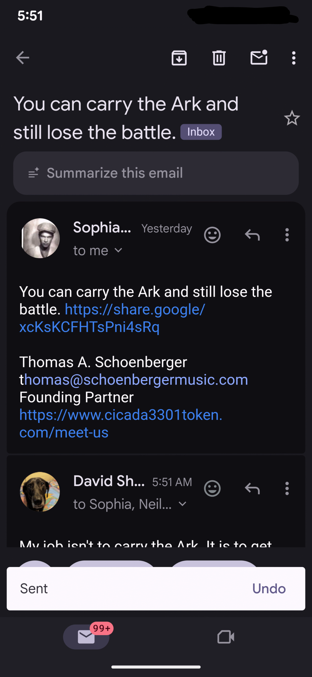
Task: Delete the email with trash icon
Action: [x=219, y=58]
